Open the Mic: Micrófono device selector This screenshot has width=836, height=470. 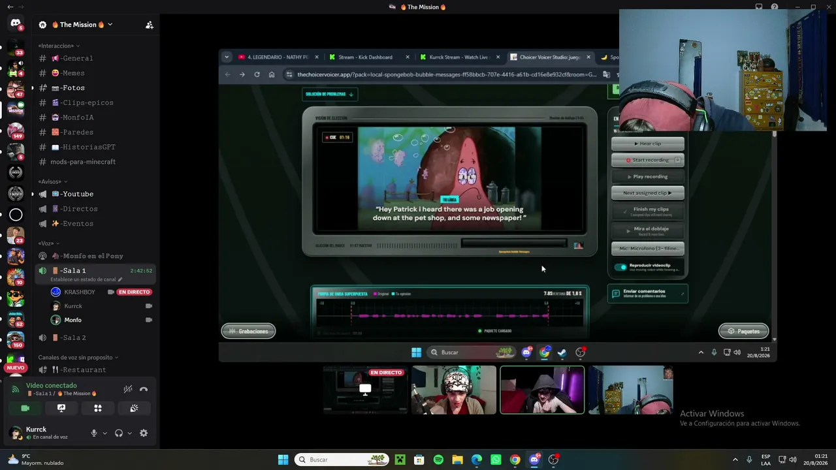click(x=648, y=249)
